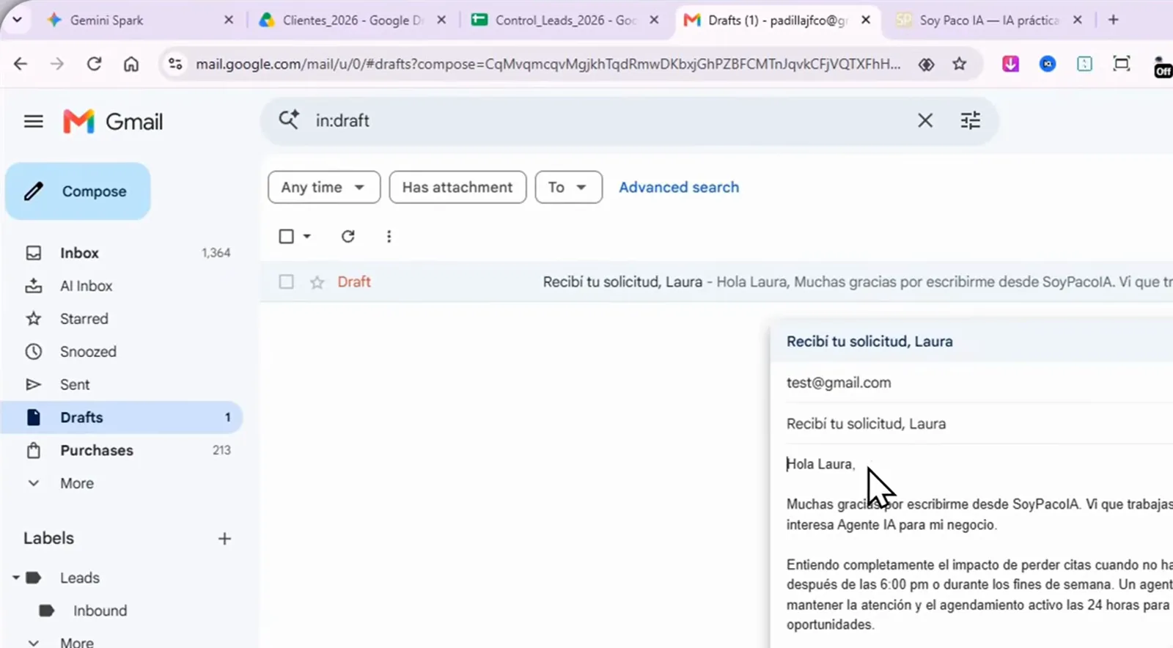Go to the browser home page icon
Viewport: 1173px width, 648px height.
[131, 65]
